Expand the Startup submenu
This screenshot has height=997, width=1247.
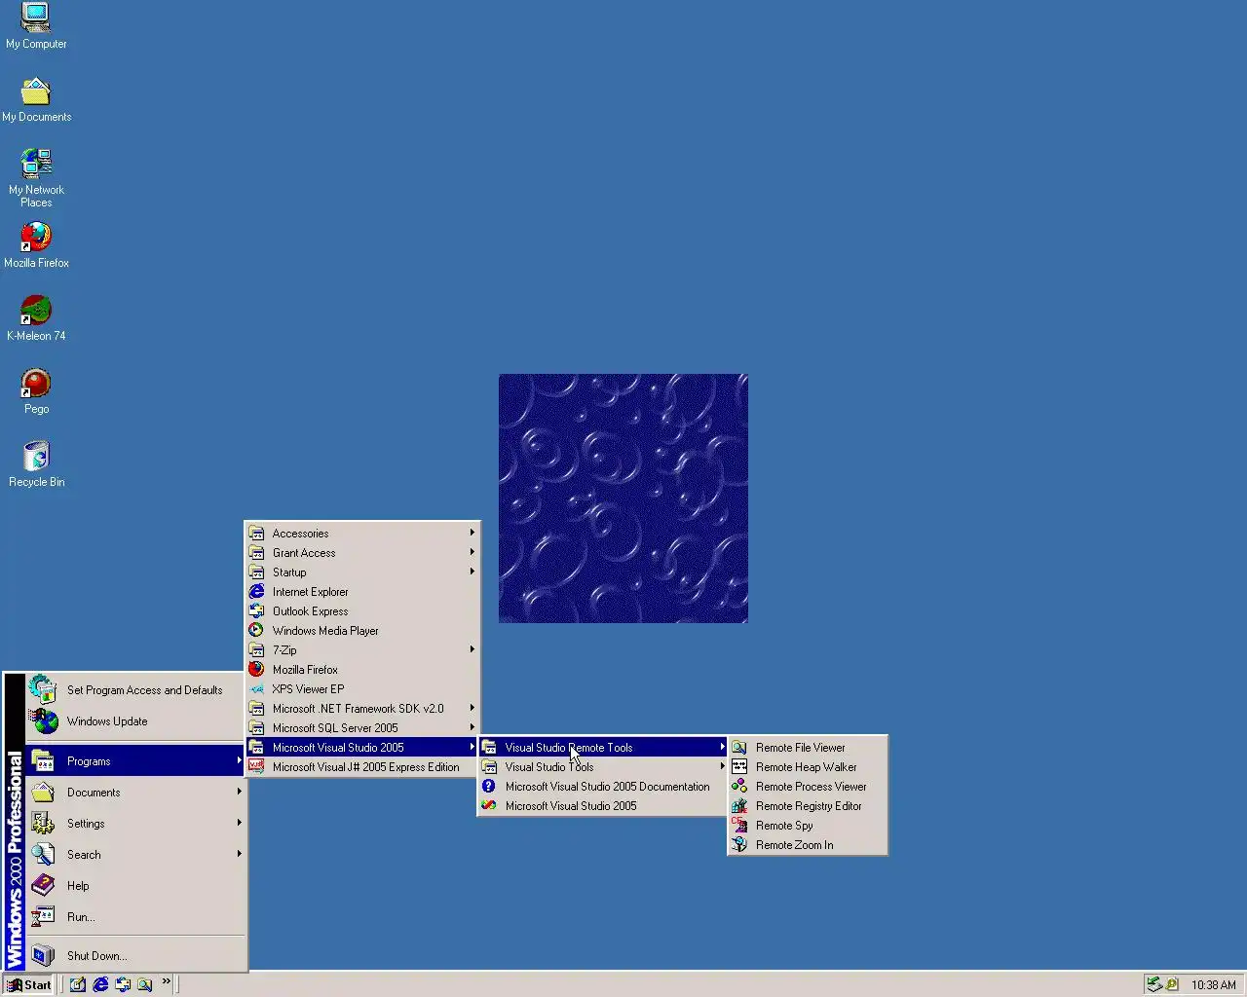pyautogui.click(x=362, y=572)
